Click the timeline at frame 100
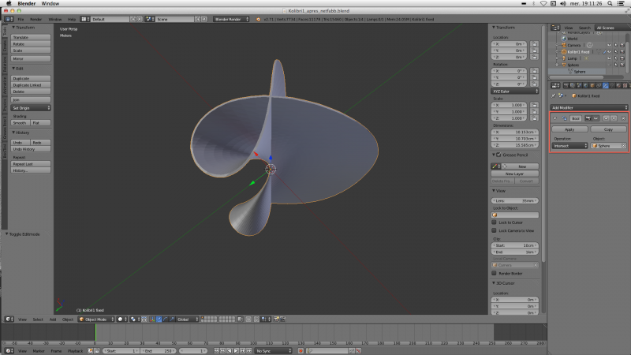The image size is (631, 355). pyautogui.click(x=253, y=333)
